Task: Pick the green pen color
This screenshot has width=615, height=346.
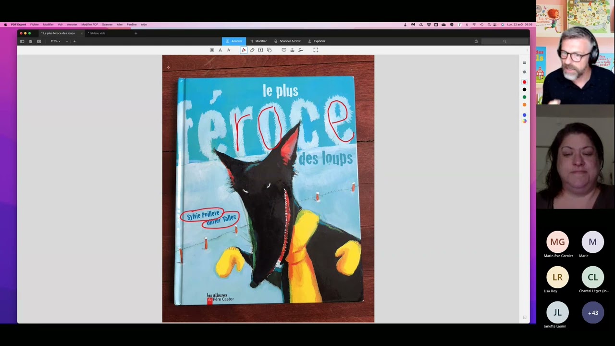Action: (x=524, y=98)
